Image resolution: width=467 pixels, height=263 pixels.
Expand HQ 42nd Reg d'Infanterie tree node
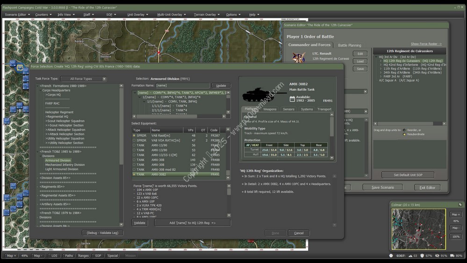tap(381, 65)
